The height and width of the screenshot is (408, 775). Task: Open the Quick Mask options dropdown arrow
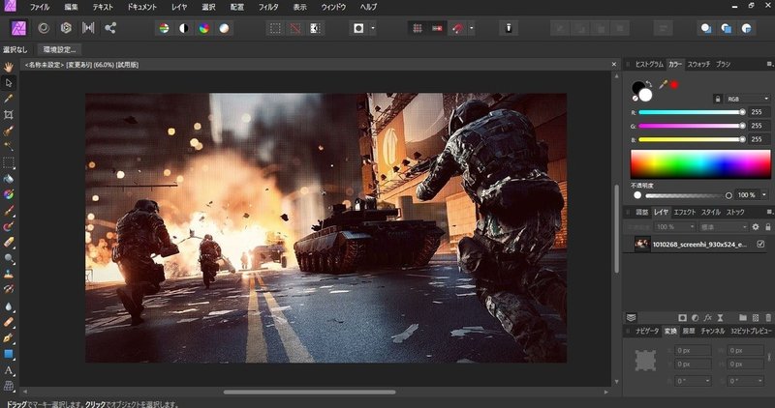(373, 29)
